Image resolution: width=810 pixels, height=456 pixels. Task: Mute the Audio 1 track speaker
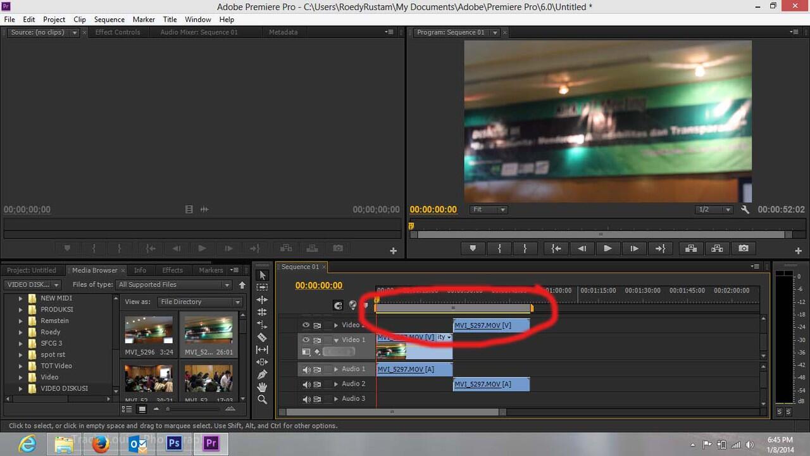[x=306, y=369]
